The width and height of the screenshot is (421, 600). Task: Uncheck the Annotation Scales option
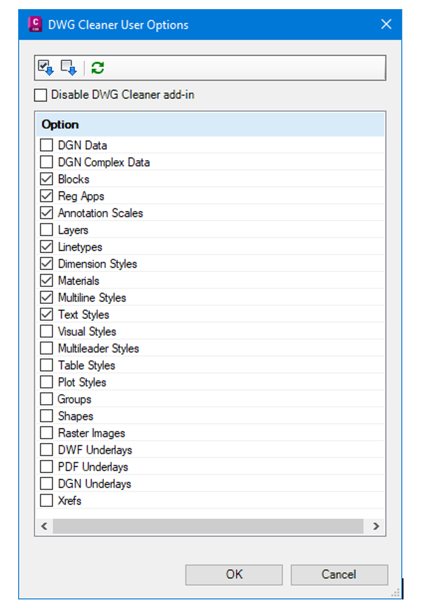coord(47,213)
